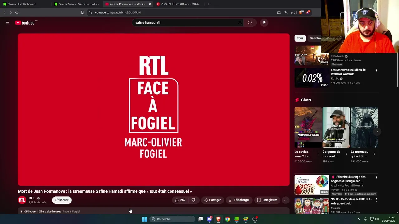Open the Face à Fogiel description link

tap(71, 212)
